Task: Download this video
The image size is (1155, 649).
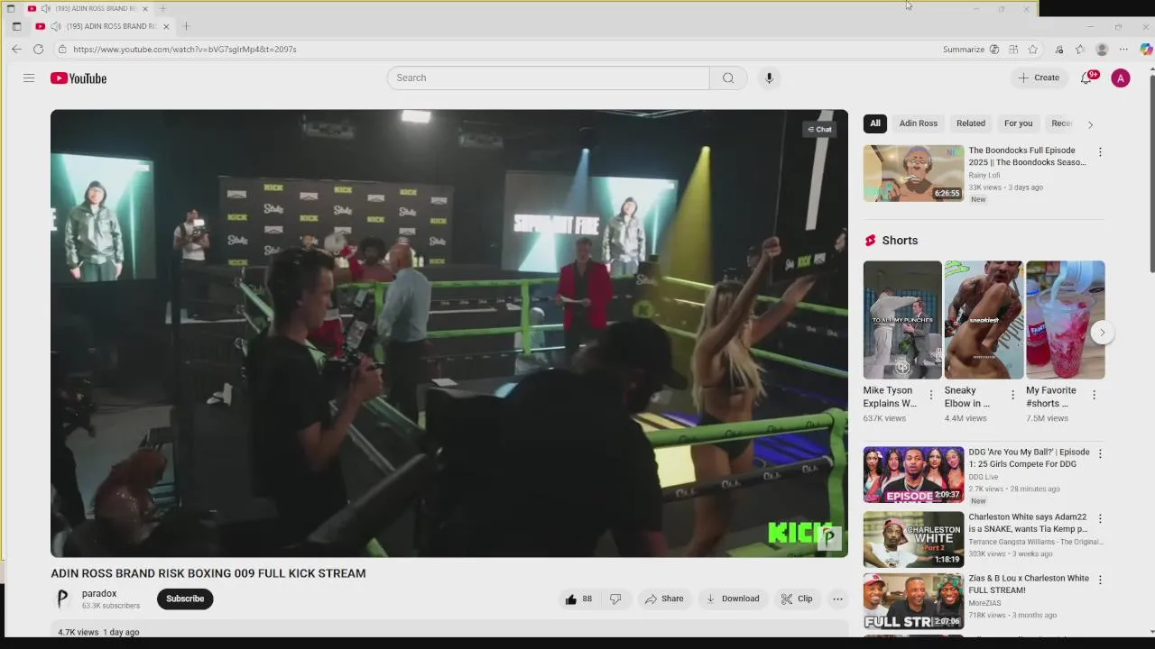Action: [x=733, y=599]
